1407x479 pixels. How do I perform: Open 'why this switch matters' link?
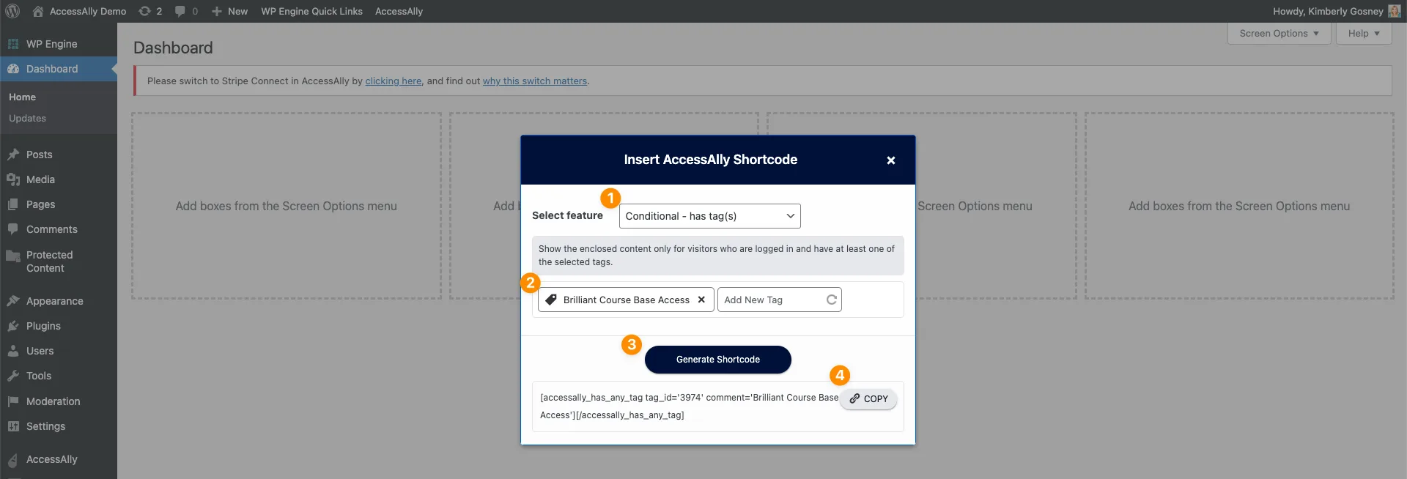(535, 81)
